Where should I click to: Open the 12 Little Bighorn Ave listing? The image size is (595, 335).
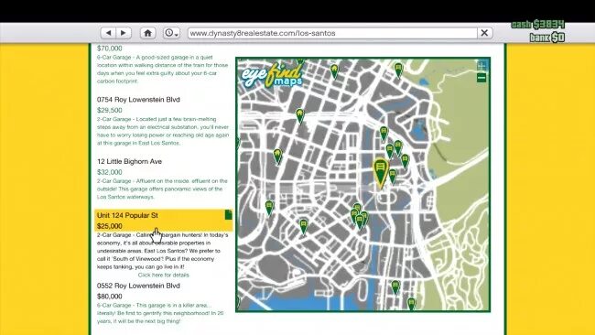129,161
